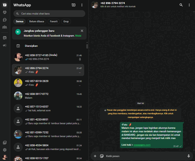Open chat +62 858-3727-4185 (Anda)
Viewport: 195px width, 161px height.
pyautogui.click(x=48, y=57)
